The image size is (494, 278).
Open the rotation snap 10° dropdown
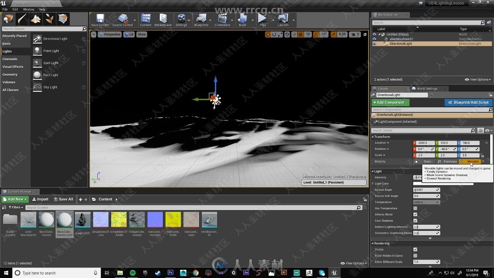click(324, 34)
